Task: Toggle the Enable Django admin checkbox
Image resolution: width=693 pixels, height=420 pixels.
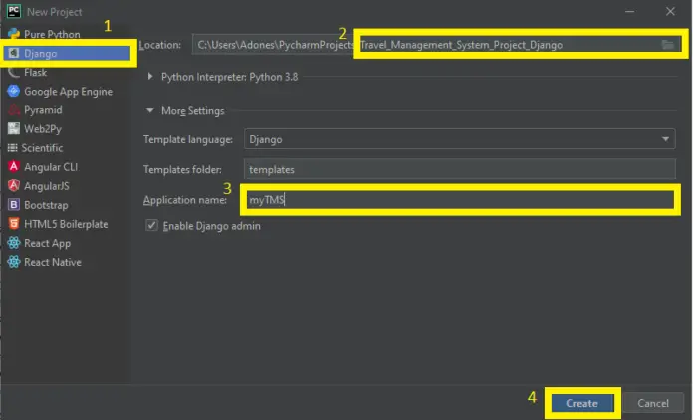Action: pos(152,226)
